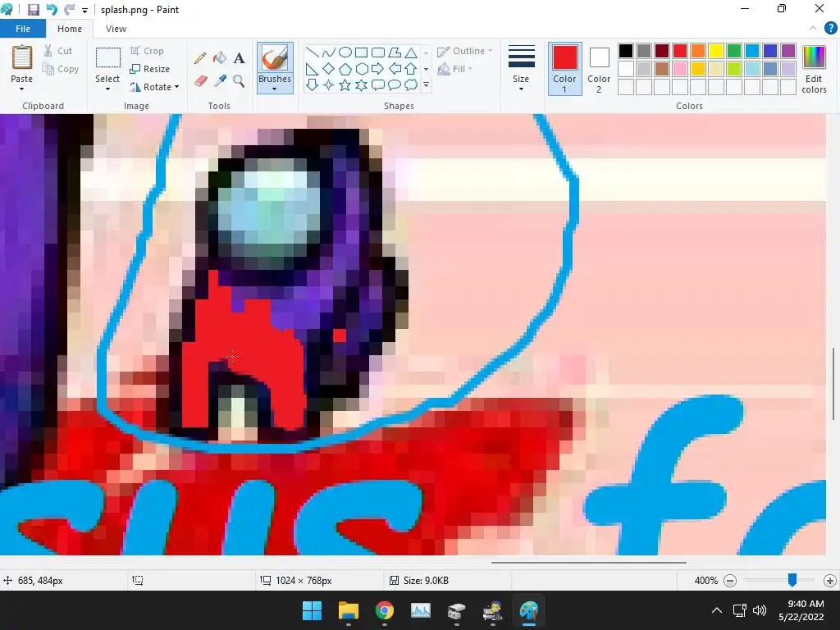Click the Cut button
Screen dimensions: 840x630
(x=58, y=51)
